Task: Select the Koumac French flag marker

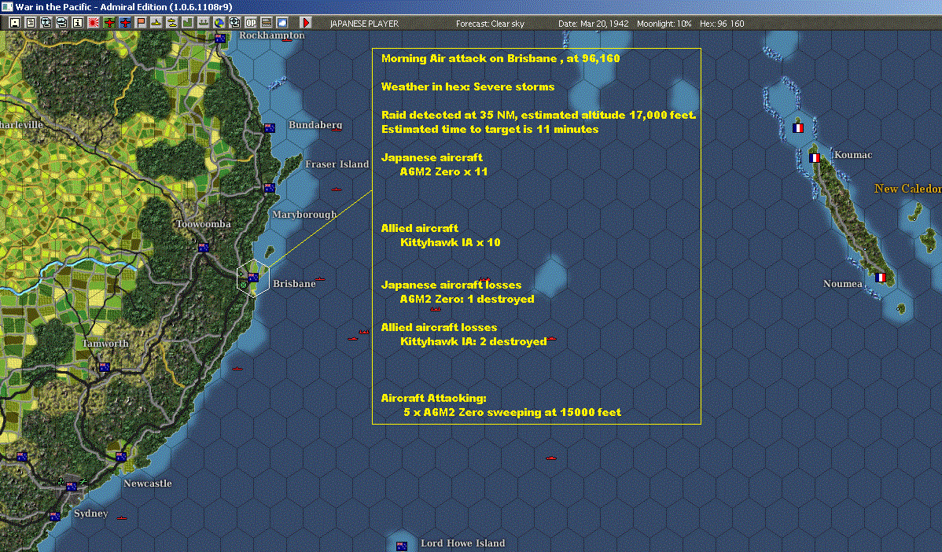Action: pyautogui.click(x=814, y=158)
